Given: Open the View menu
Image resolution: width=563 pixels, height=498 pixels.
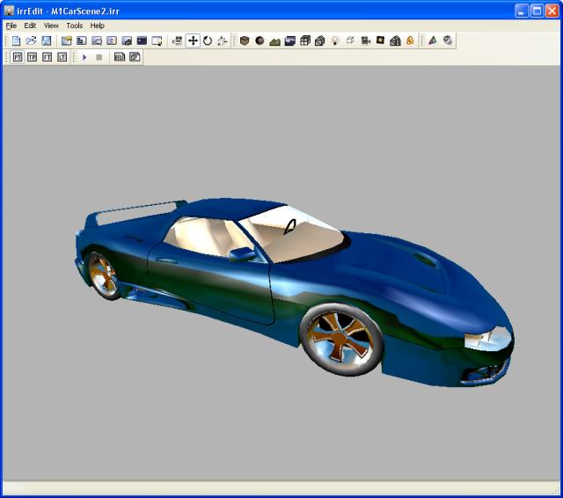Looking at the screenshot, I should point(51,26).
